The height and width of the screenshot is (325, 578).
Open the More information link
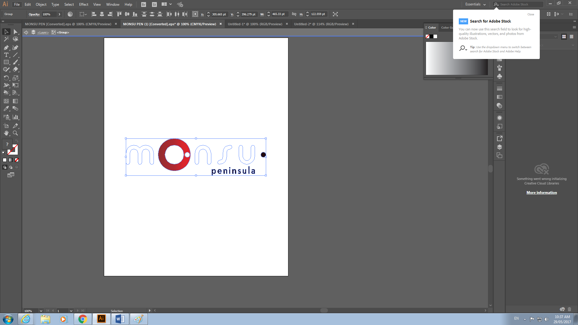pos(542,193)
